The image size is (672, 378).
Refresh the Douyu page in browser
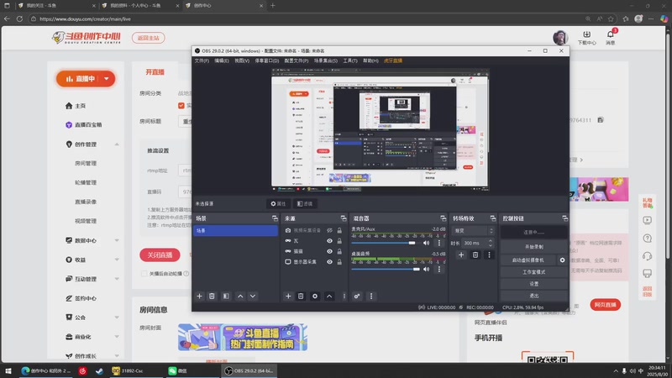coord(19,18)
